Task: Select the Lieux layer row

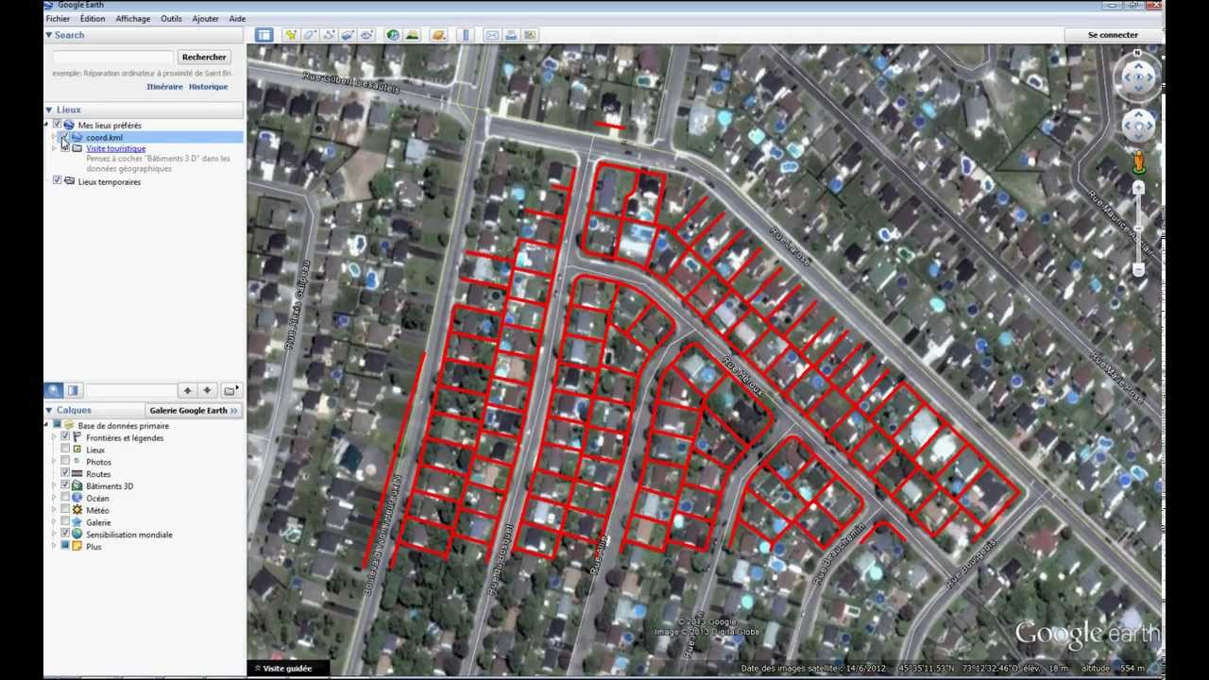Action: click(x=95, y=450)
